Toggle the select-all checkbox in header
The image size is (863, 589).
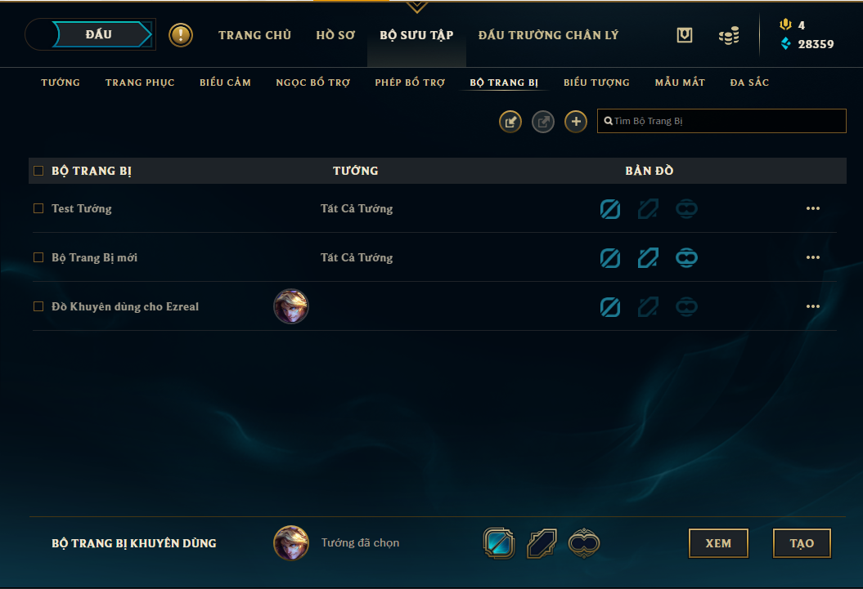coord(38,170)
